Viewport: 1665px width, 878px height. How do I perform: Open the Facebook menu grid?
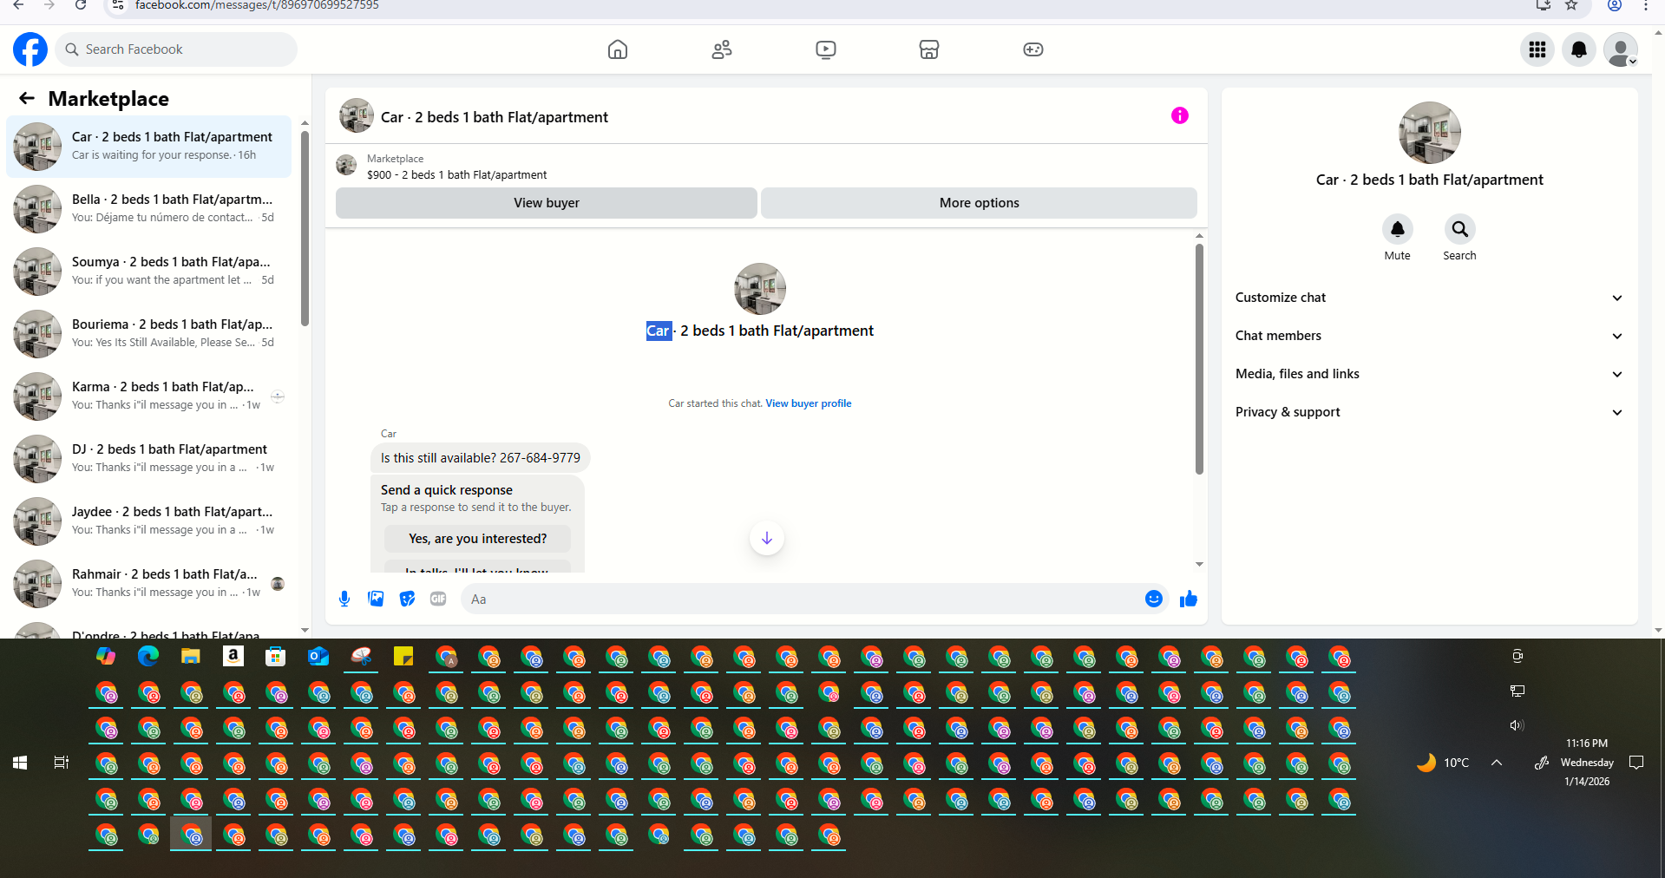point(1537,49)
